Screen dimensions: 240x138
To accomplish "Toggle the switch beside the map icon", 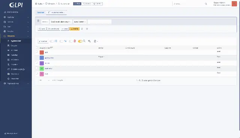I will (52, 41).
